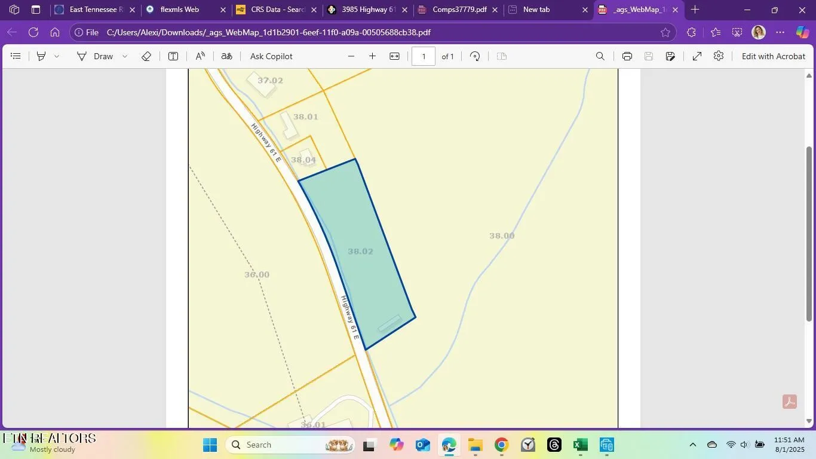Select the Highlight tool
This screenshot has width=816, height=459.
(x=41, y=56)
